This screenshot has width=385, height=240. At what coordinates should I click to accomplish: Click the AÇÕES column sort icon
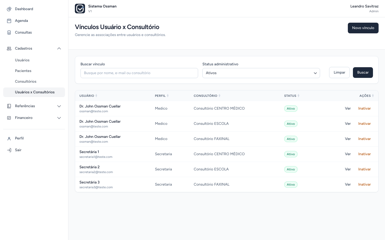(373, 96)
